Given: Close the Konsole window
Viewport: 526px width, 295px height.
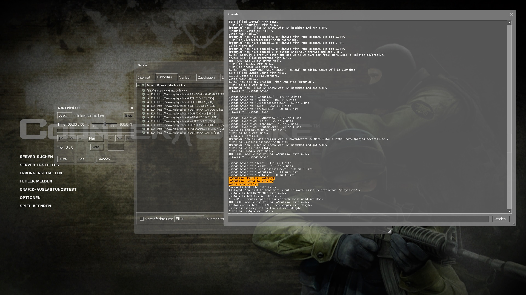Looking at the screenshot, I should pos(511,14).
